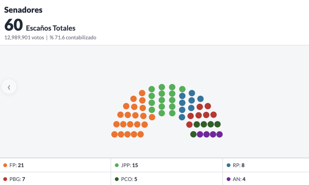This screenshot has height=185, width=309.
Task: Click the rightmost purple seat in bottom row
Action: [219, 134]
